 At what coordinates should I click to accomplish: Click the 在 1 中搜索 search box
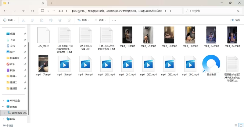(x=210, y=11)
